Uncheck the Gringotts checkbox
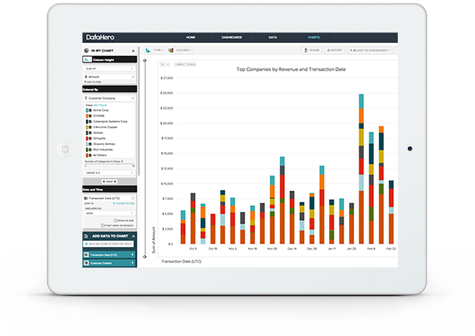The width and height of the screenshot is (475, 336). (x=90, y=138)
